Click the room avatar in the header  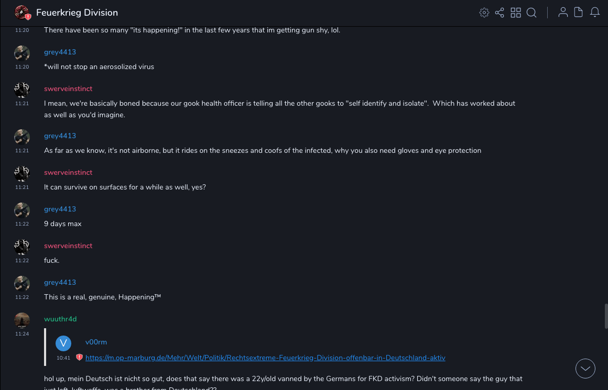(22, 13)
